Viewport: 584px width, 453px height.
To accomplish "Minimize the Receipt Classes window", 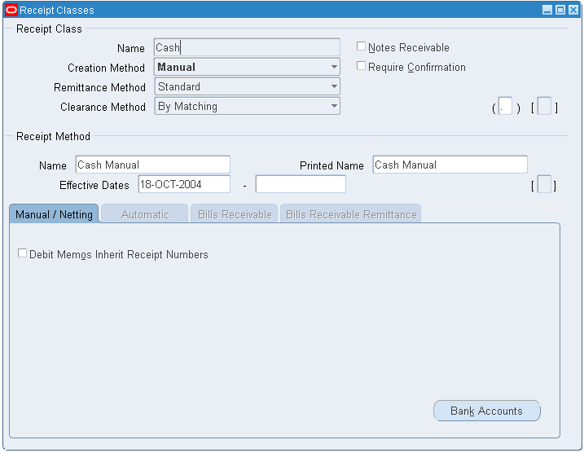I will (547, 11).
